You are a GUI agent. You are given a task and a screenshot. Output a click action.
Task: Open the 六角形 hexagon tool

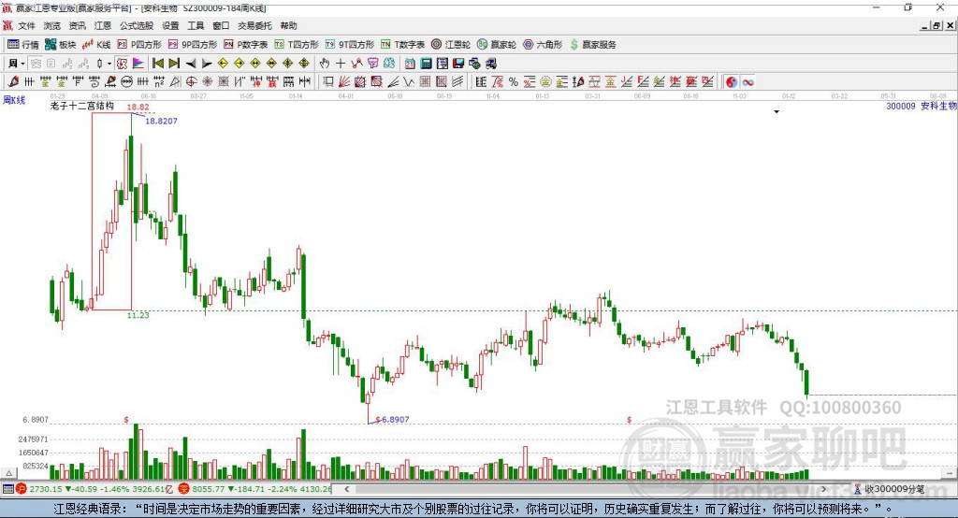(x=543, y=45)
